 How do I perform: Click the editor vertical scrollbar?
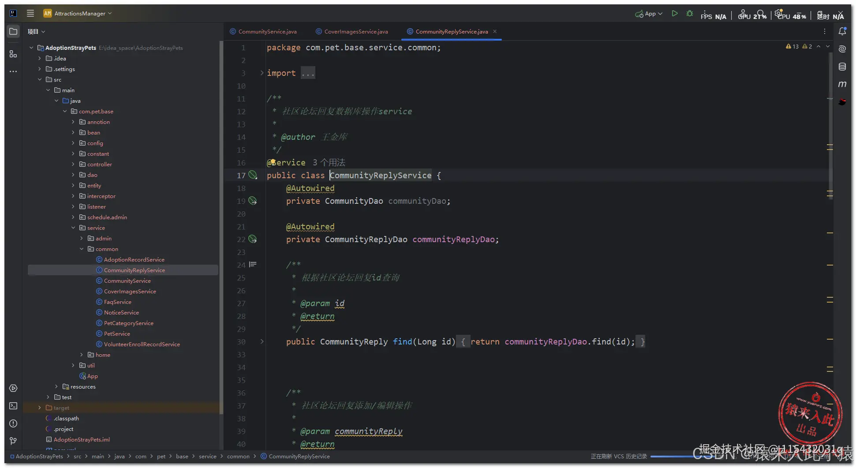[x=830, y=126]
